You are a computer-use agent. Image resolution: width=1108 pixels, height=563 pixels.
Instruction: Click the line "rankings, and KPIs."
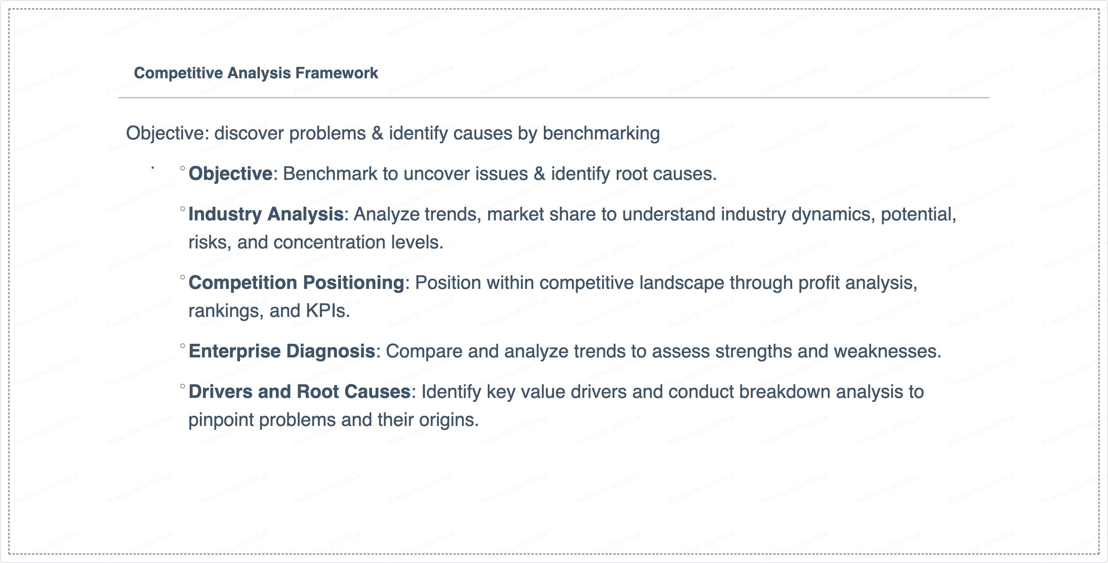coord(269,311)
